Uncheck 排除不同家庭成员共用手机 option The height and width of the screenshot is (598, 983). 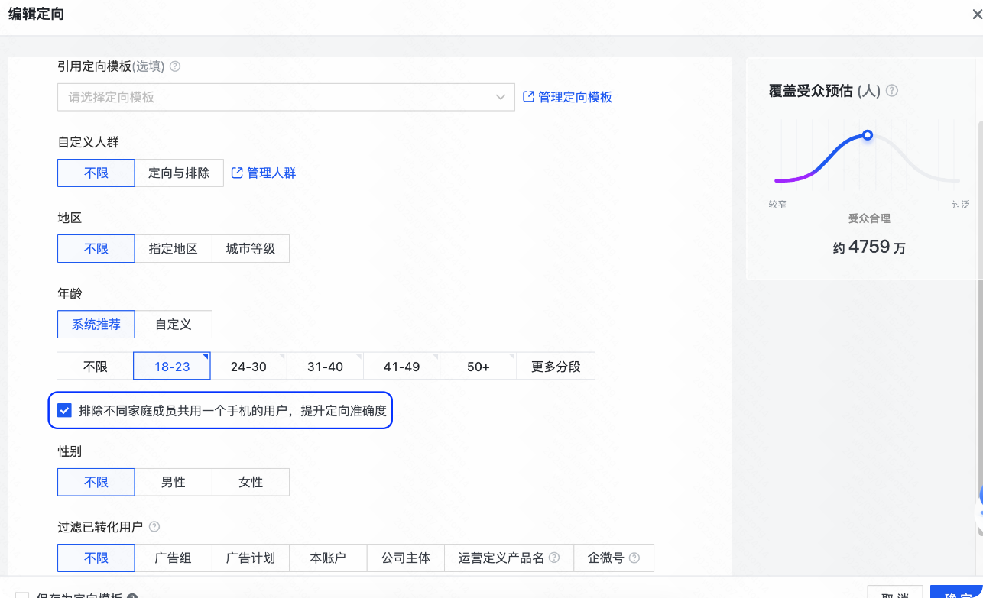(64, 410)
